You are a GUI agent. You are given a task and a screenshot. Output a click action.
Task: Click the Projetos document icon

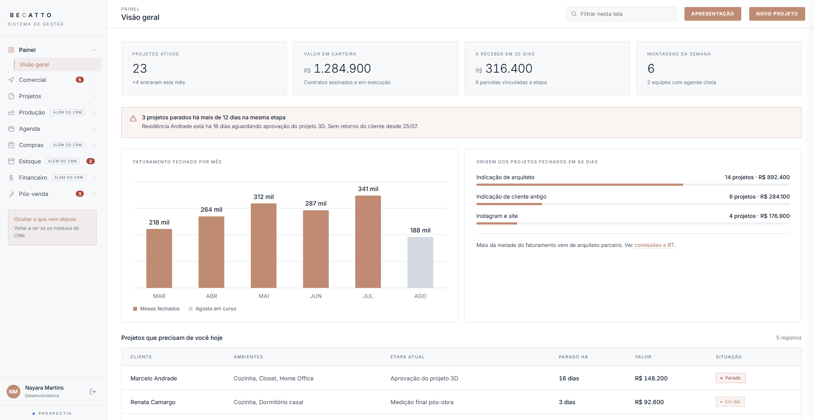pos(11,96)
